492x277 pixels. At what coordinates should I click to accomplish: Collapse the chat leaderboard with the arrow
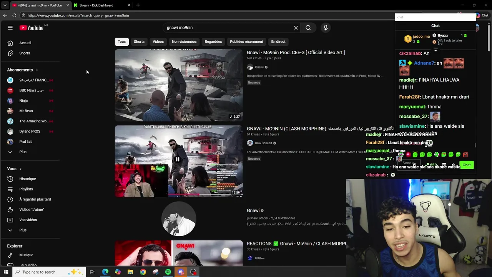435,49
